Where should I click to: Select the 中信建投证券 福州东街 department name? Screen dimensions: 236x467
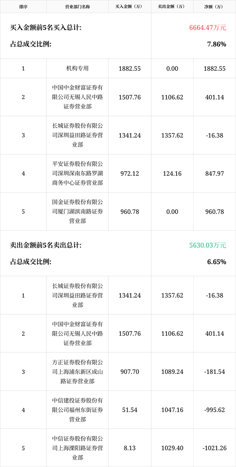(77, 410)
